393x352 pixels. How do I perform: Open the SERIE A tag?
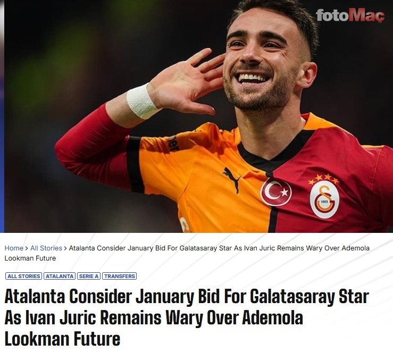tap(89, 276)
